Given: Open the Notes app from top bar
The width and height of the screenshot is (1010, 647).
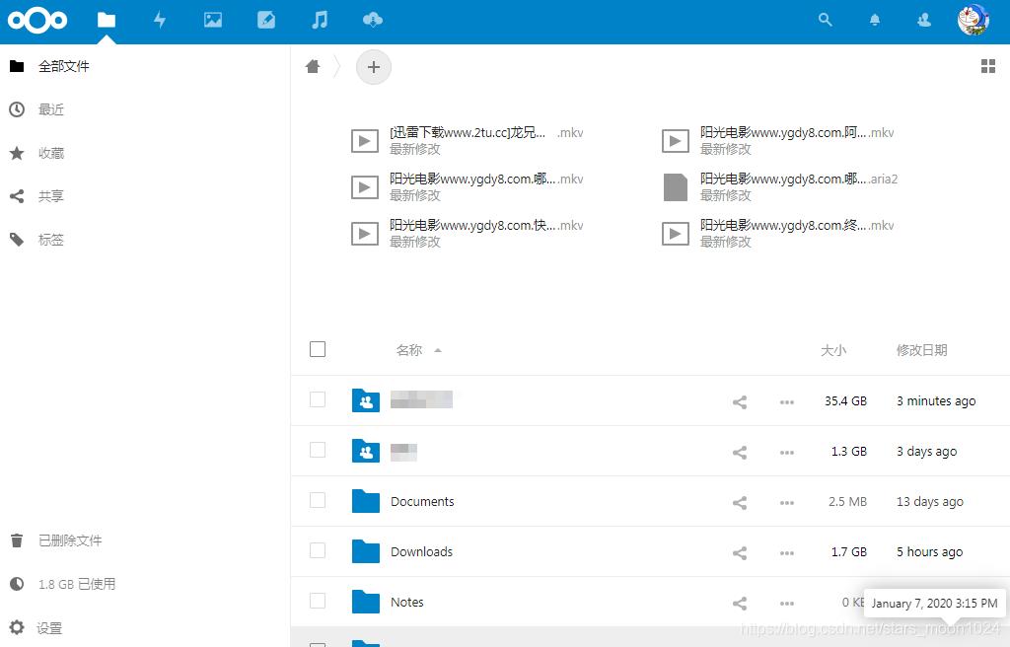Looking at the screenshot, I should click(x=266, y=20).
